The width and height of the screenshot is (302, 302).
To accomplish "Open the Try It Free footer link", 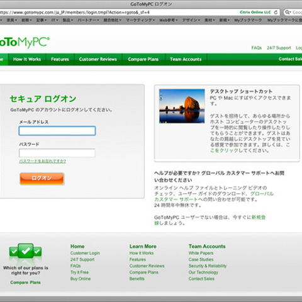I will click(79, 272).
